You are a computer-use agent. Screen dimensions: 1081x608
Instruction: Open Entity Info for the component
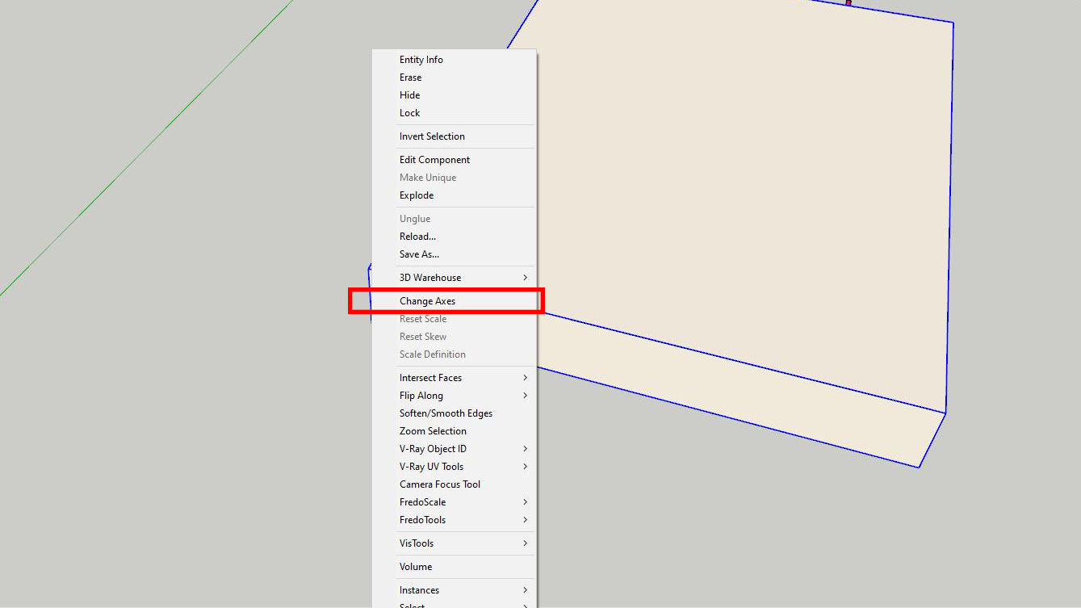click(x=421, y=59)
